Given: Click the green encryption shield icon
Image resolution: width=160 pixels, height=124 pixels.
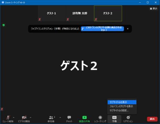Looking at the screenshot, I should click(4, 25).
